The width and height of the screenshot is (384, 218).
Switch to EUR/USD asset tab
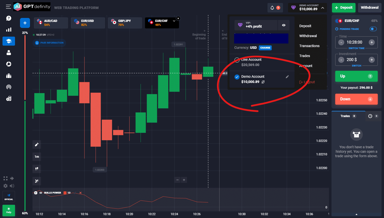88,23
